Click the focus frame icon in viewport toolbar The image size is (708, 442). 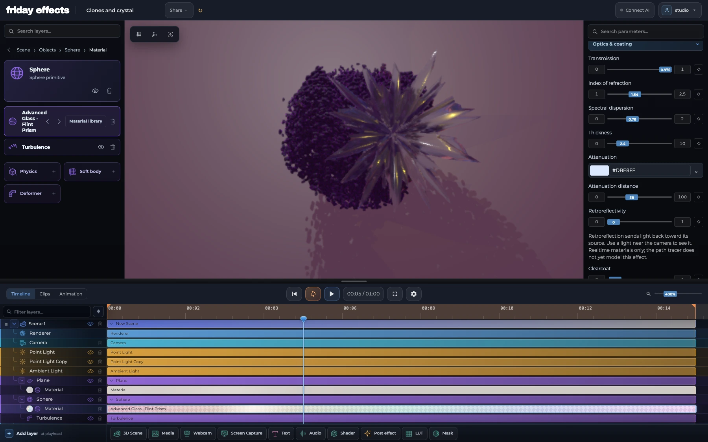[170, 34]
